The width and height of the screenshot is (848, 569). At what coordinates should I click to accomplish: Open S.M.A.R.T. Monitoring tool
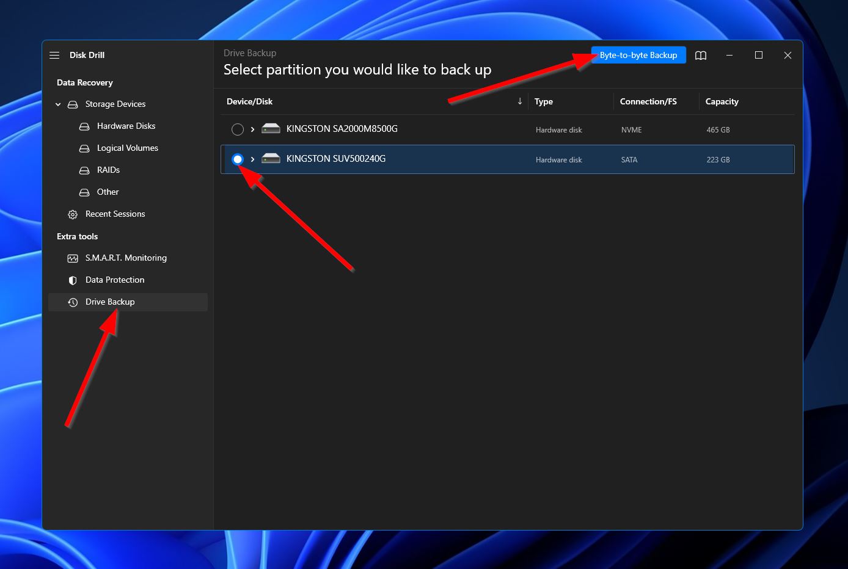126,258
